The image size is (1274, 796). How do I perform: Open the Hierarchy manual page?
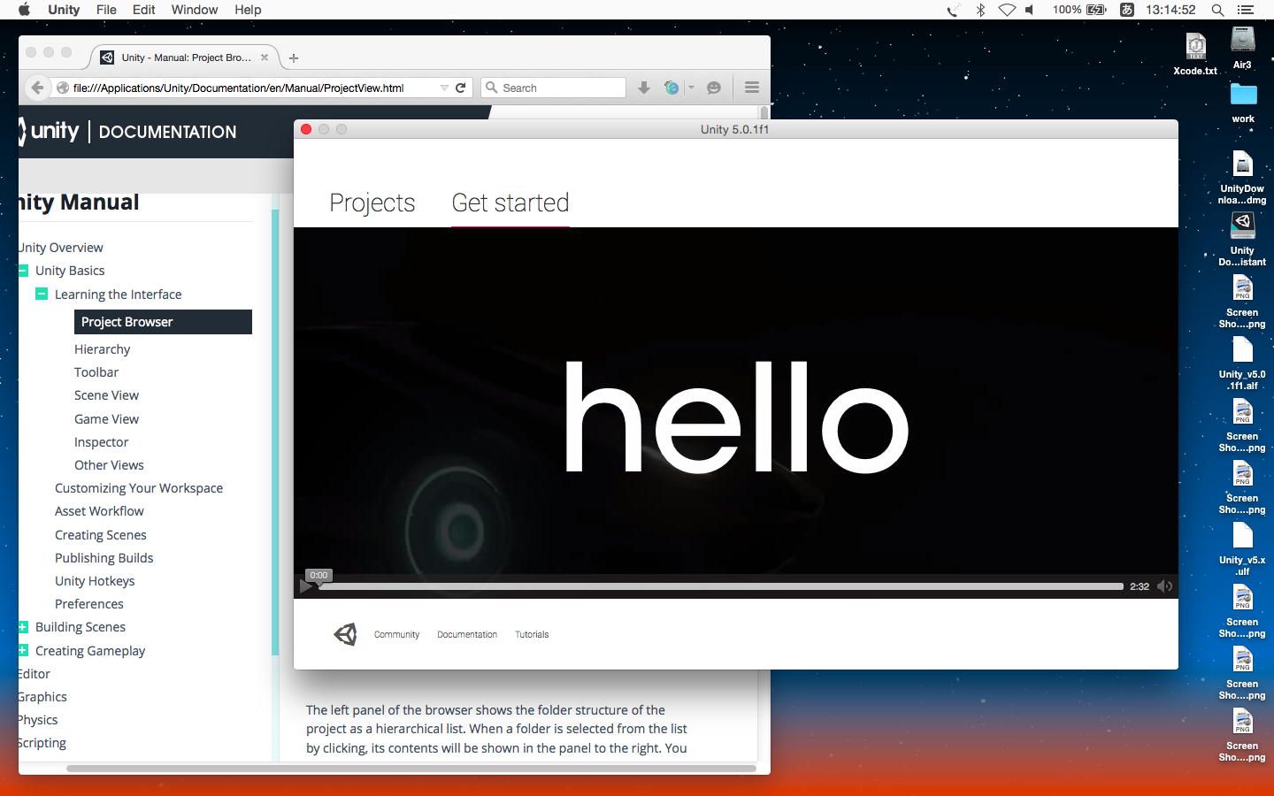click(102, 349)
